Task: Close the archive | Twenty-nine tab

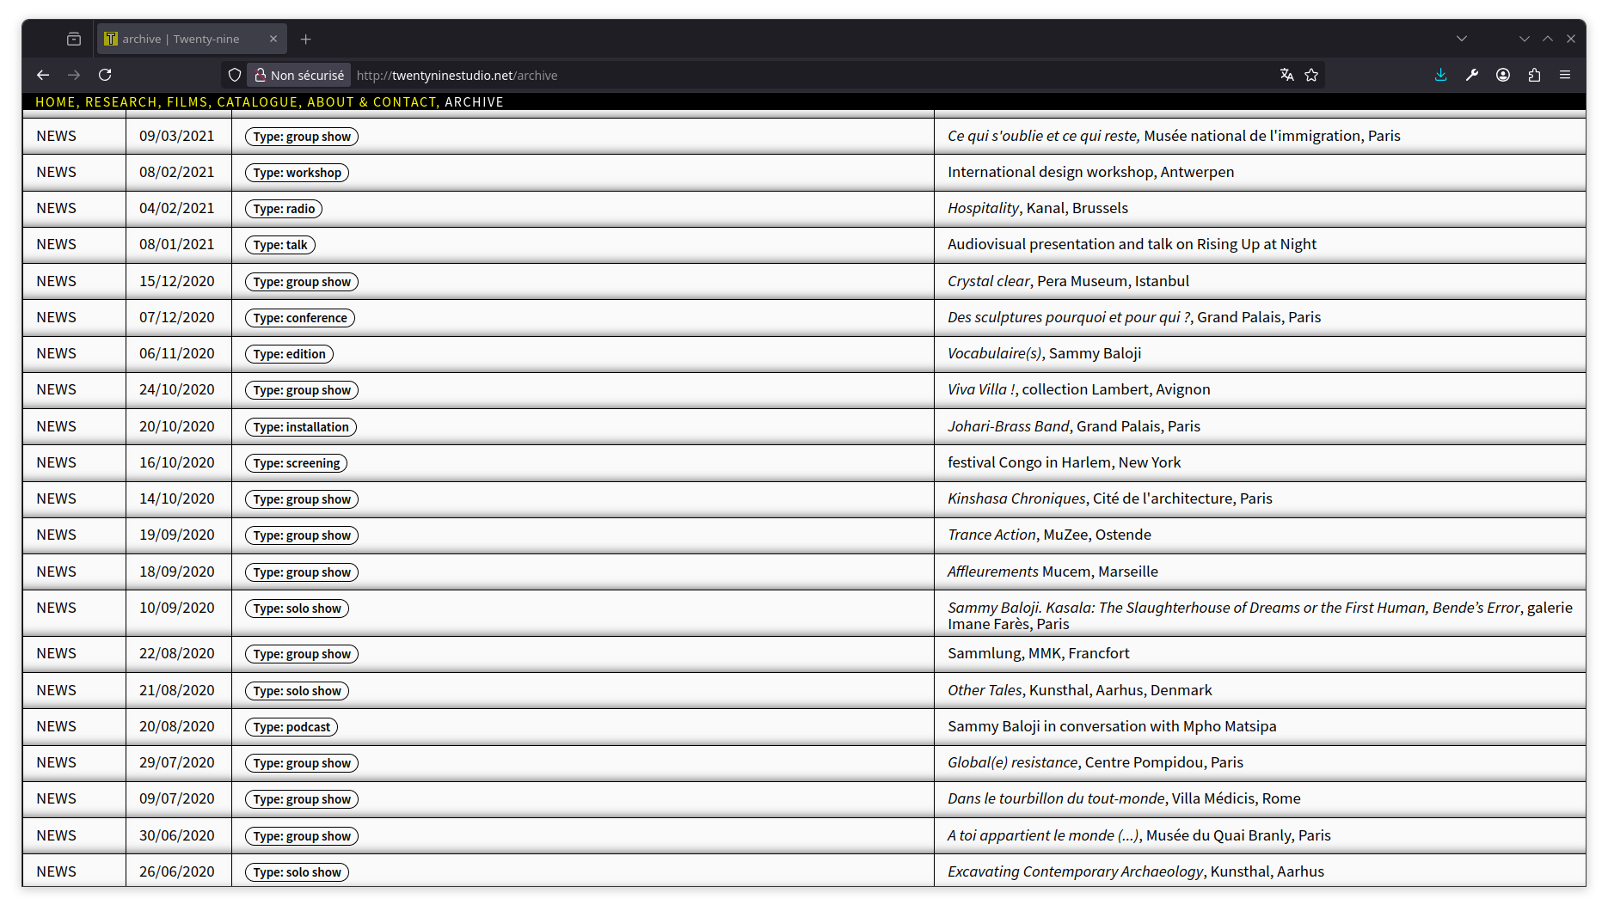Action: [x=273, y=40]
